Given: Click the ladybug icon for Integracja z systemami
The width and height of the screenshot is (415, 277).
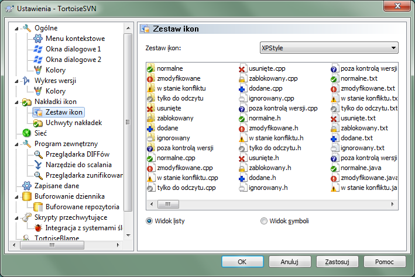Looking at the screenshot, I should [x=38, y=228].
